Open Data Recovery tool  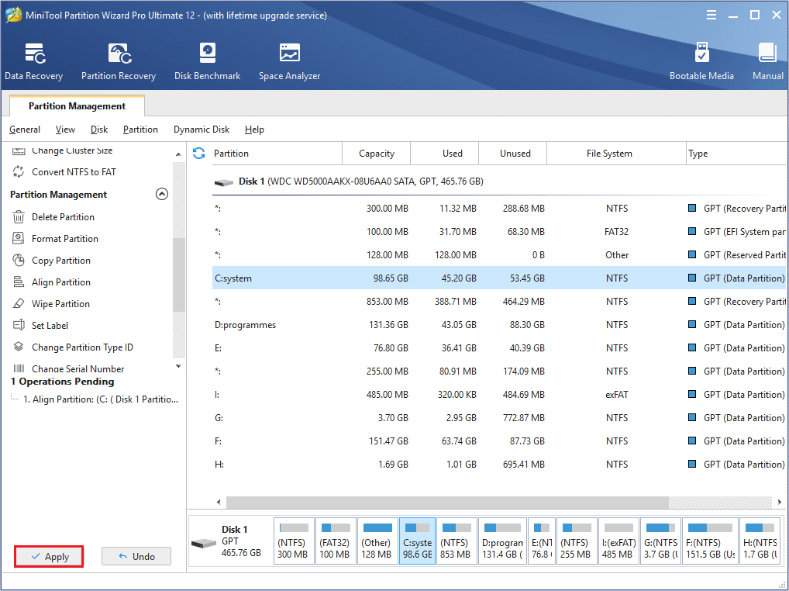[x=33, y=61]
